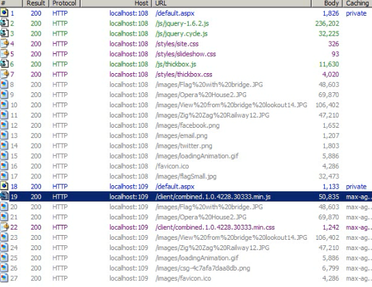Click the CSS icon for site.css row
This screenshot has width=372, height=287.
click(x=4, y=44)
